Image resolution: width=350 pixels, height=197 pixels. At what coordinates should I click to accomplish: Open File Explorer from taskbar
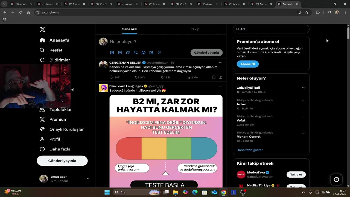(175, 192)
